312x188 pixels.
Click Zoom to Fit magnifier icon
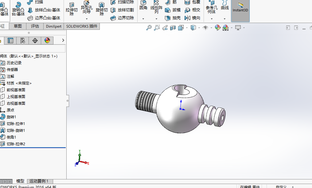pos(149,28)
